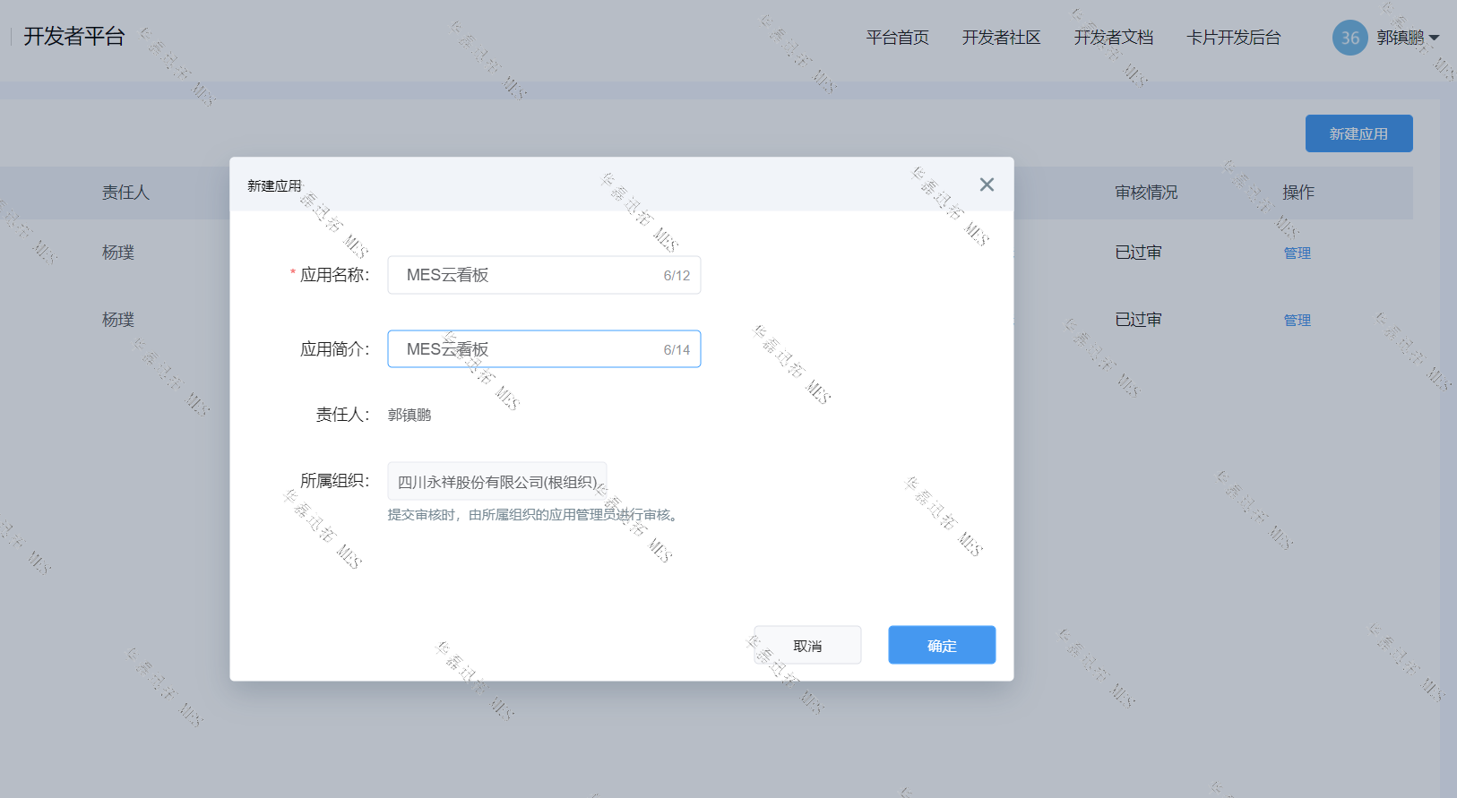Click the 责任人 column header in the table

(x=125, y=193)
